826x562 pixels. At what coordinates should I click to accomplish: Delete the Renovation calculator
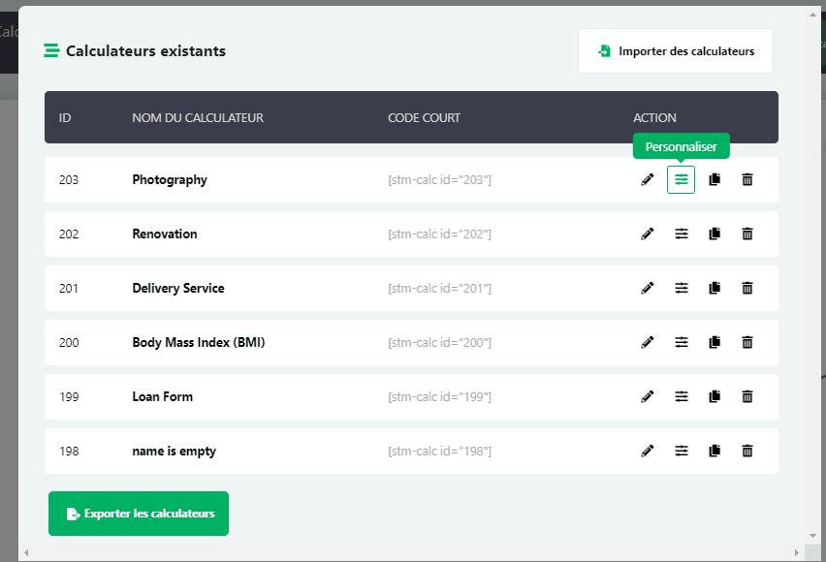[747, 234]
